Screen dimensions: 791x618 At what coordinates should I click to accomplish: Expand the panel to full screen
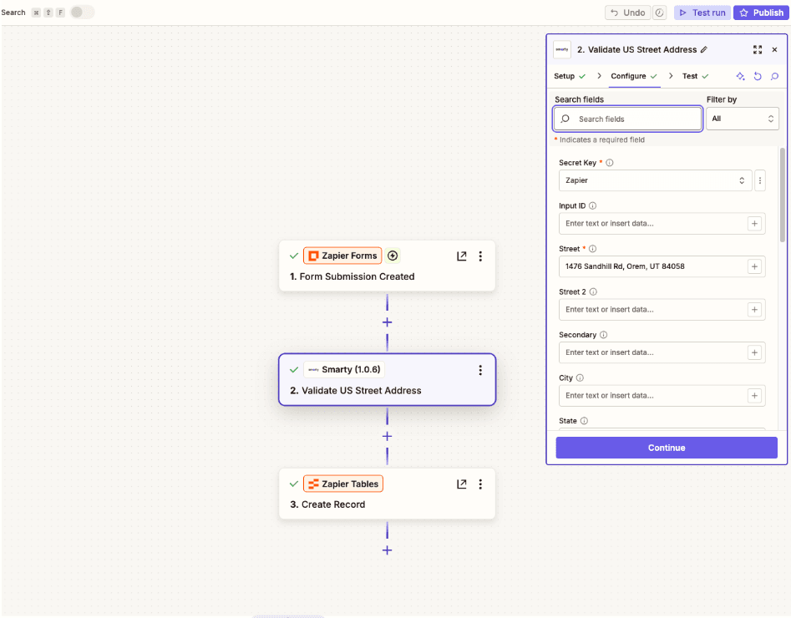click(x=758, y=49)
